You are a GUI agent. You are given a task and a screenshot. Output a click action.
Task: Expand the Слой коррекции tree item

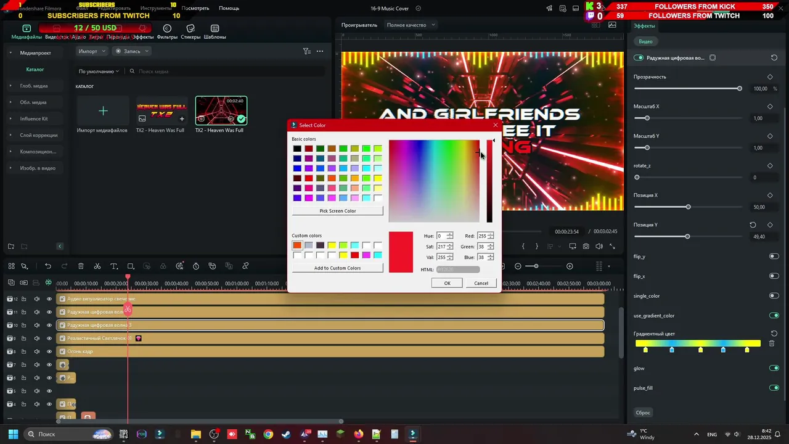10,135
